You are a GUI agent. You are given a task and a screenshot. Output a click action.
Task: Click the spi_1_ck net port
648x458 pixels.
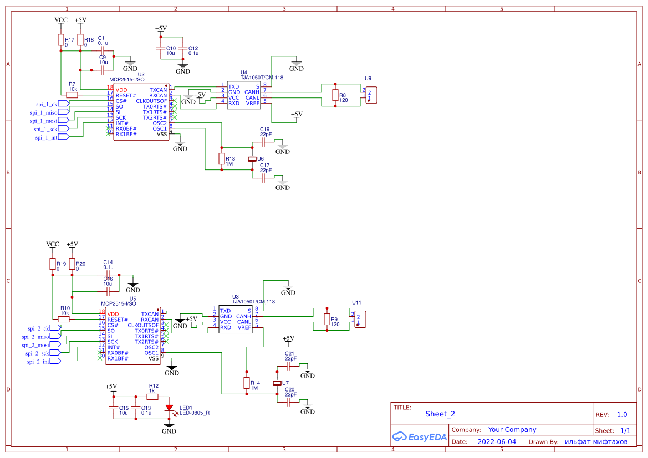(x=63, y=104)
